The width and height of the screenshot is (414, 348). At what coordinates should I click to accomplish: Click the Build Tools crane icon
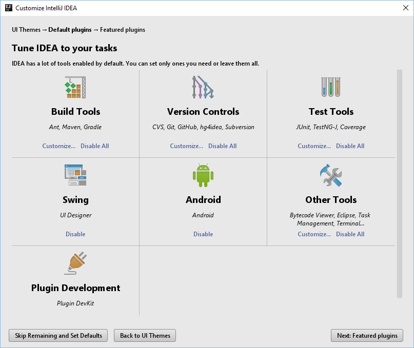click(x=75, y=87)
